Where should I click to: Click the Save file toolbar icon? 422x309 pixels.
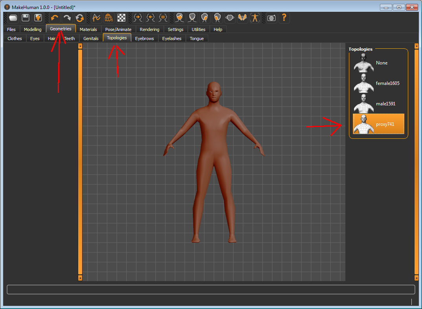coord(26,18)
